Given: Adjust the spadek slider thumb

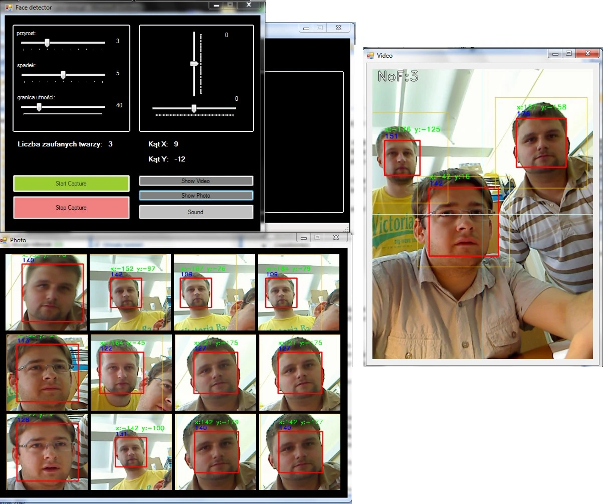Looking at the screenshot, I should (63, 75).
